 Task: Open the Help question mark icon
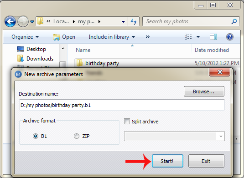pyautogui.click(x=229, y=37)
